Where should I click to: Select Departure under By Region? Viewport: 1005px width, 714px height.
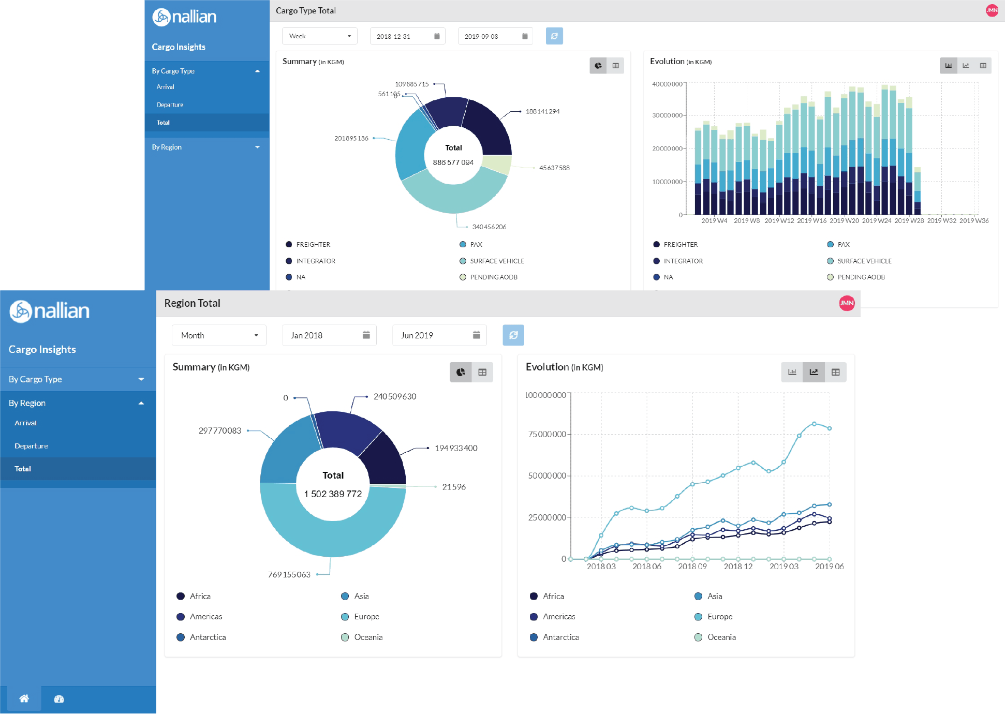pos(31,446)
